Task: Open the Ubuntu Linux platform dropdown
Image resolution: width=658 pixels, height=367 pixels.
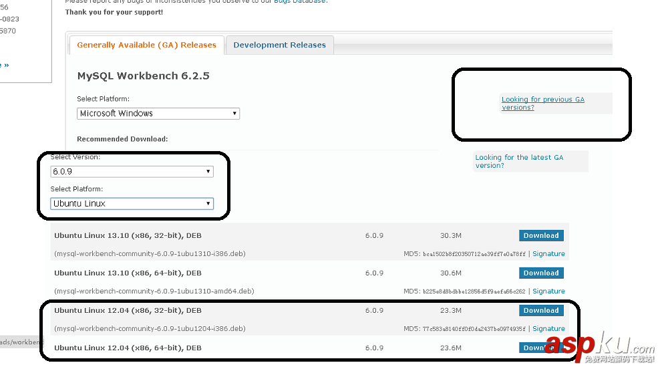Action: click(132, 204)
